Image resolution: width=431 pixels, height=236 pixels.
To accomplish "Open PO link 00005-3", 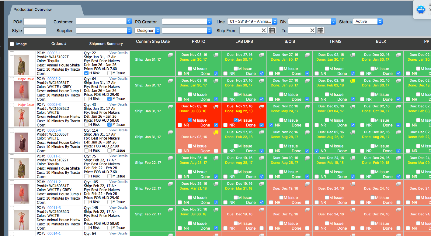I will pos(54,105).
